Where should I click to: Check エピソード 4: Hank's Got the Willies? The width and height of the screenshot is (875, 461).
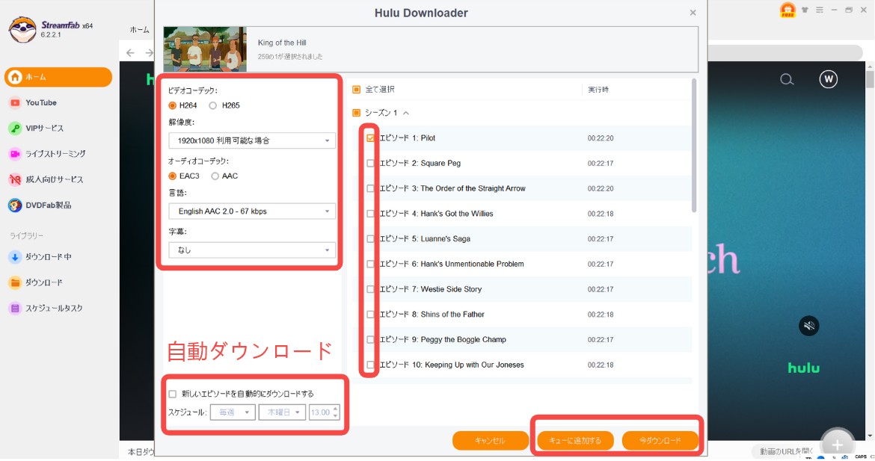370,214
